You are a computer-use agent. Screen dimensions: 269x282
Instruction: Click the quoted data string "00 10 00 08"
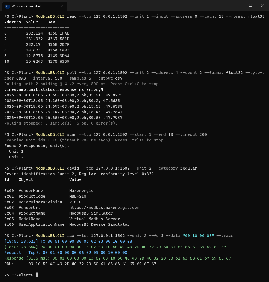coord(199,236)
